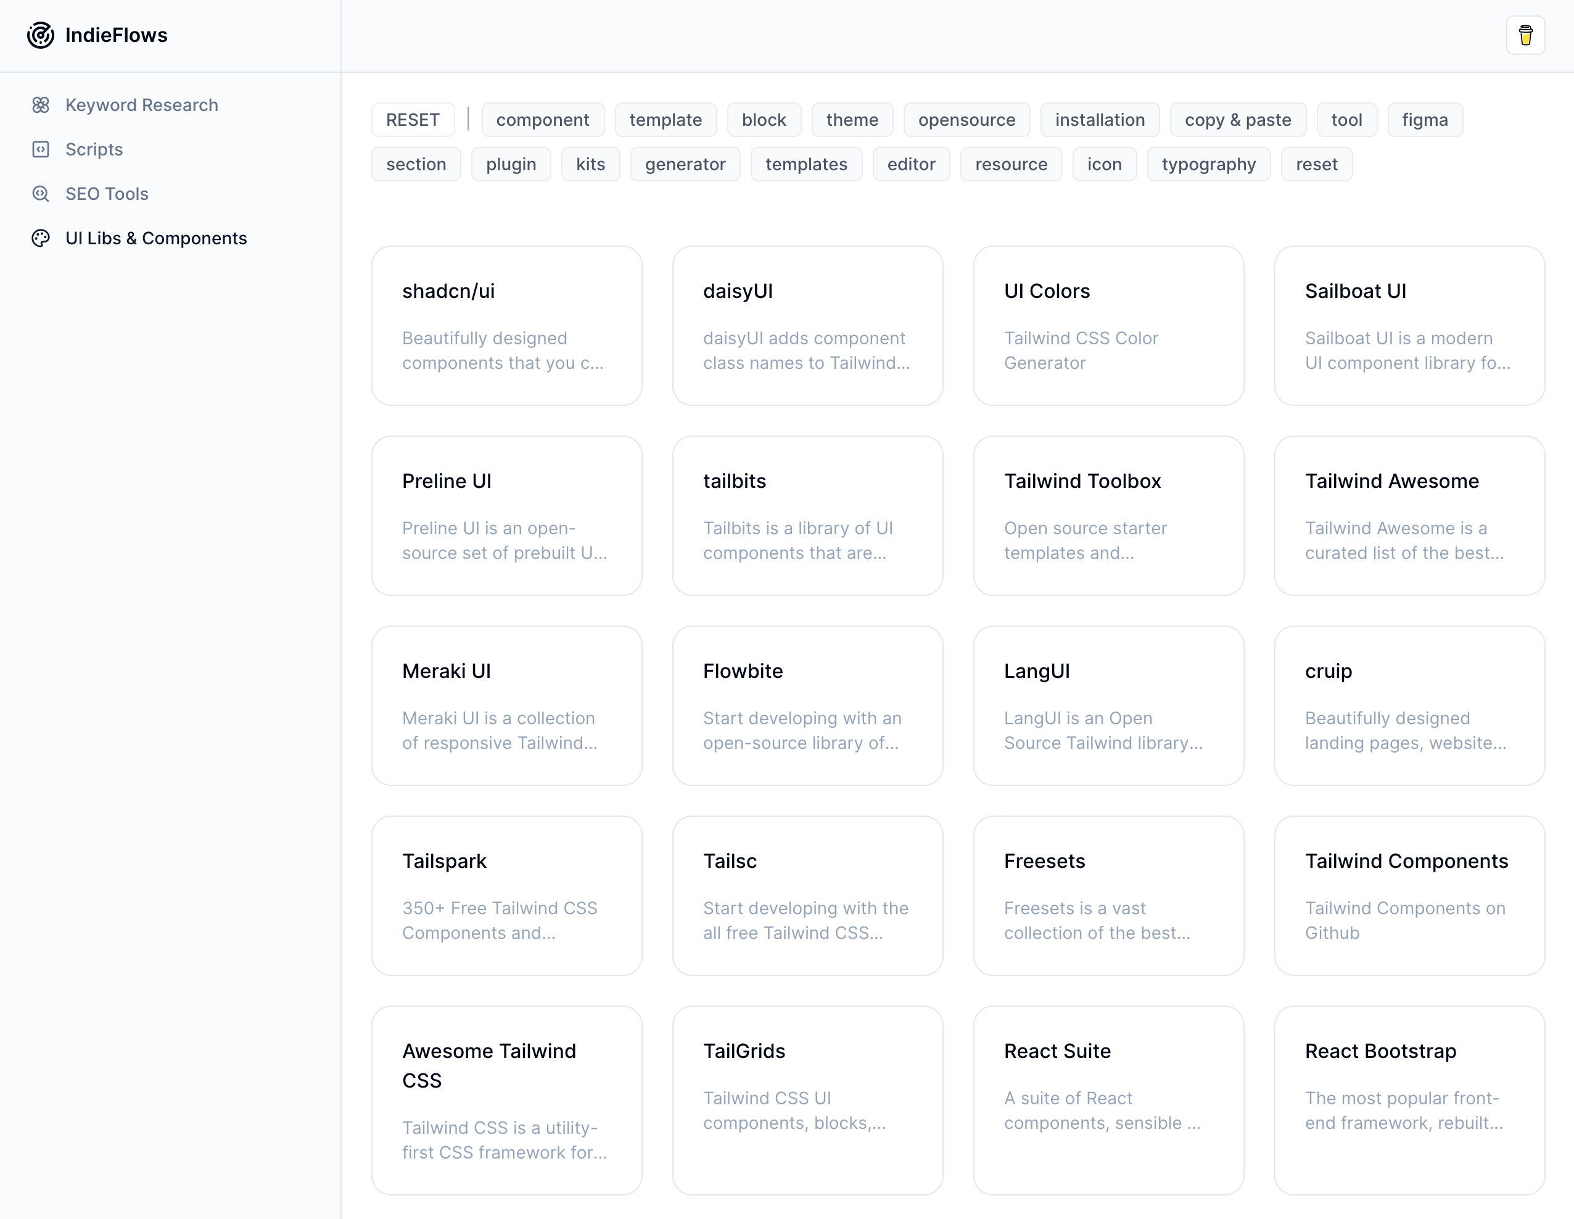Open the UI Colors card
Screen dimensions: 1574x1219
point(1108,326)
